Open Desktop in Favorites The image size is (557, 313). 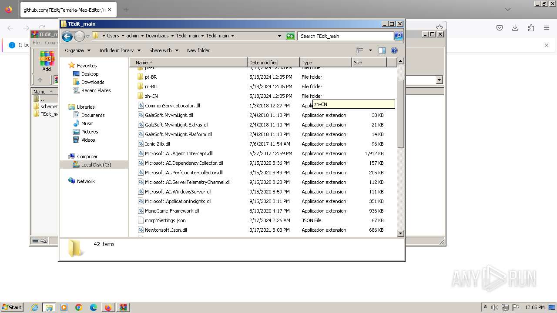point(90,74)
